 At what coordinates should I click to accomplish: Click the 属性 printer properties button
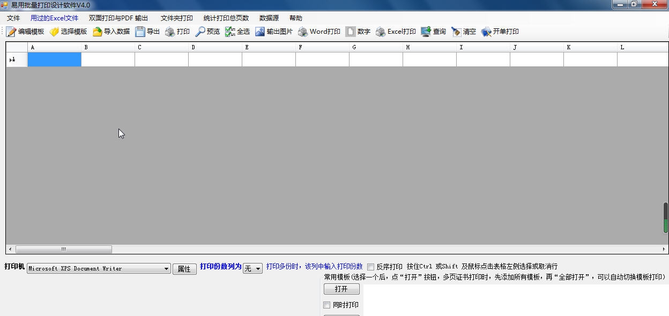click(x=184, y=268)
